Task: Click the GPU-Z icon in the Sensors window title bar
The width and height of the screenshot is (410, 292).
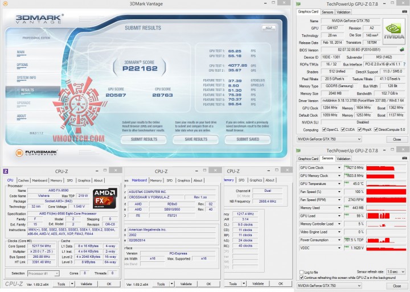Action: 298,150
